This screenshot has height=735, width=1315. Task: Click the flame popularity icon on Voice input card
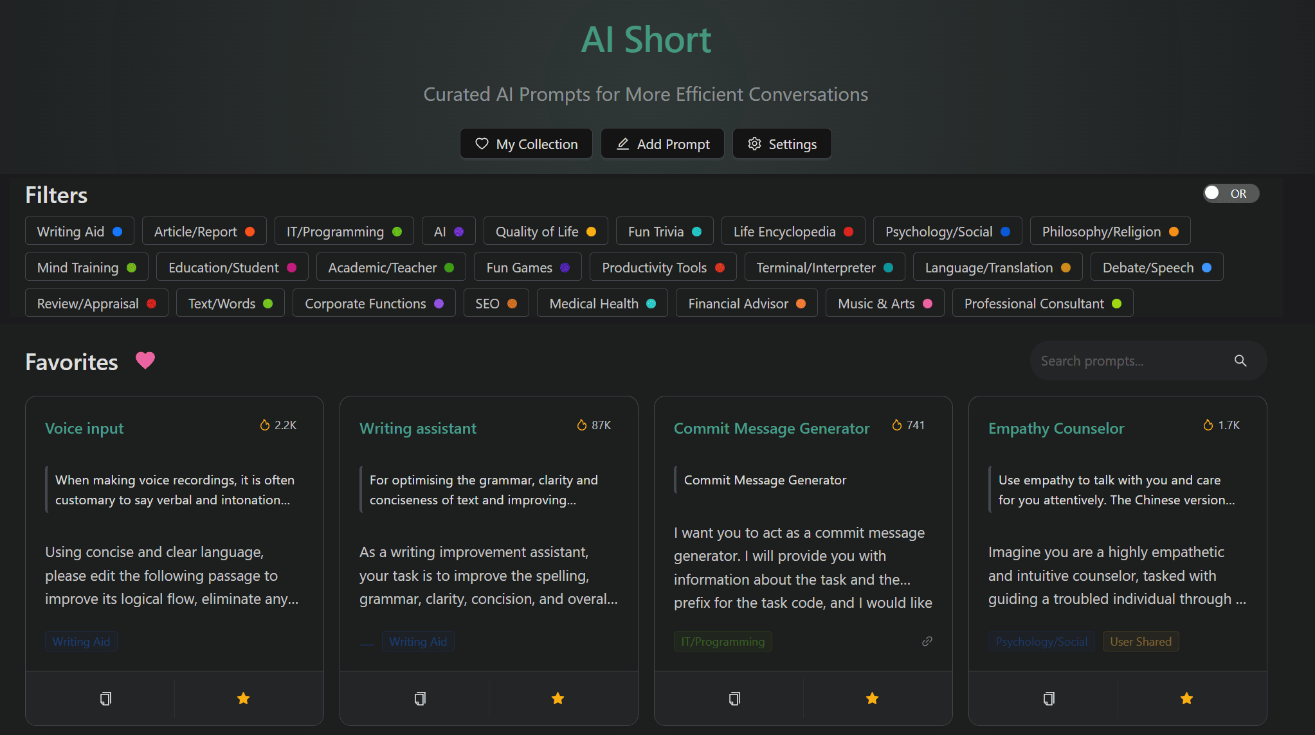coord(265,425)
